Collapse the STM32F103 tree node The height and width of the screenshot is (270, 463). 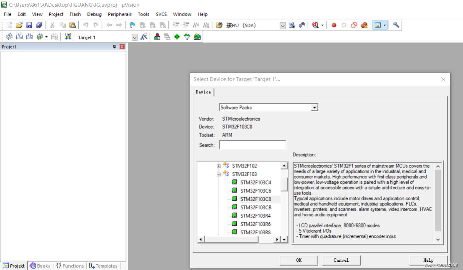pyautogui.click(x=218, y=174)
